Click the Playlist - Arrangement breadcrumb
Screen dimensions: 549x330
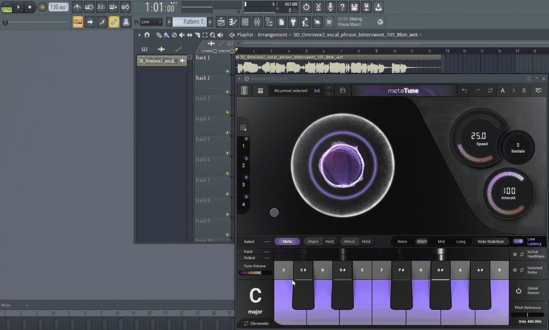click(x=262, y=34)
